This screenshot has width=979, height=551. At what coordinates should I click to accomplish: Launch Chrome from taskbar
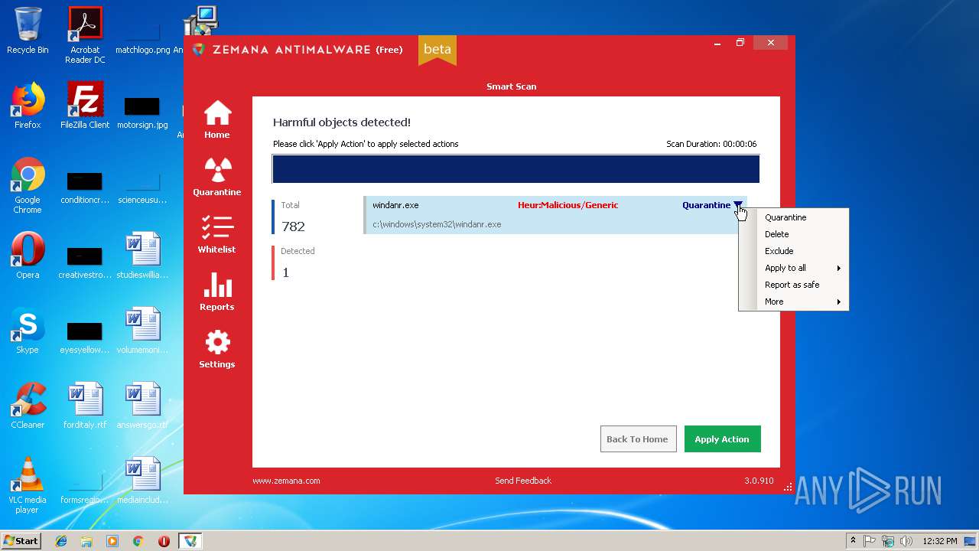pos(138,541)
